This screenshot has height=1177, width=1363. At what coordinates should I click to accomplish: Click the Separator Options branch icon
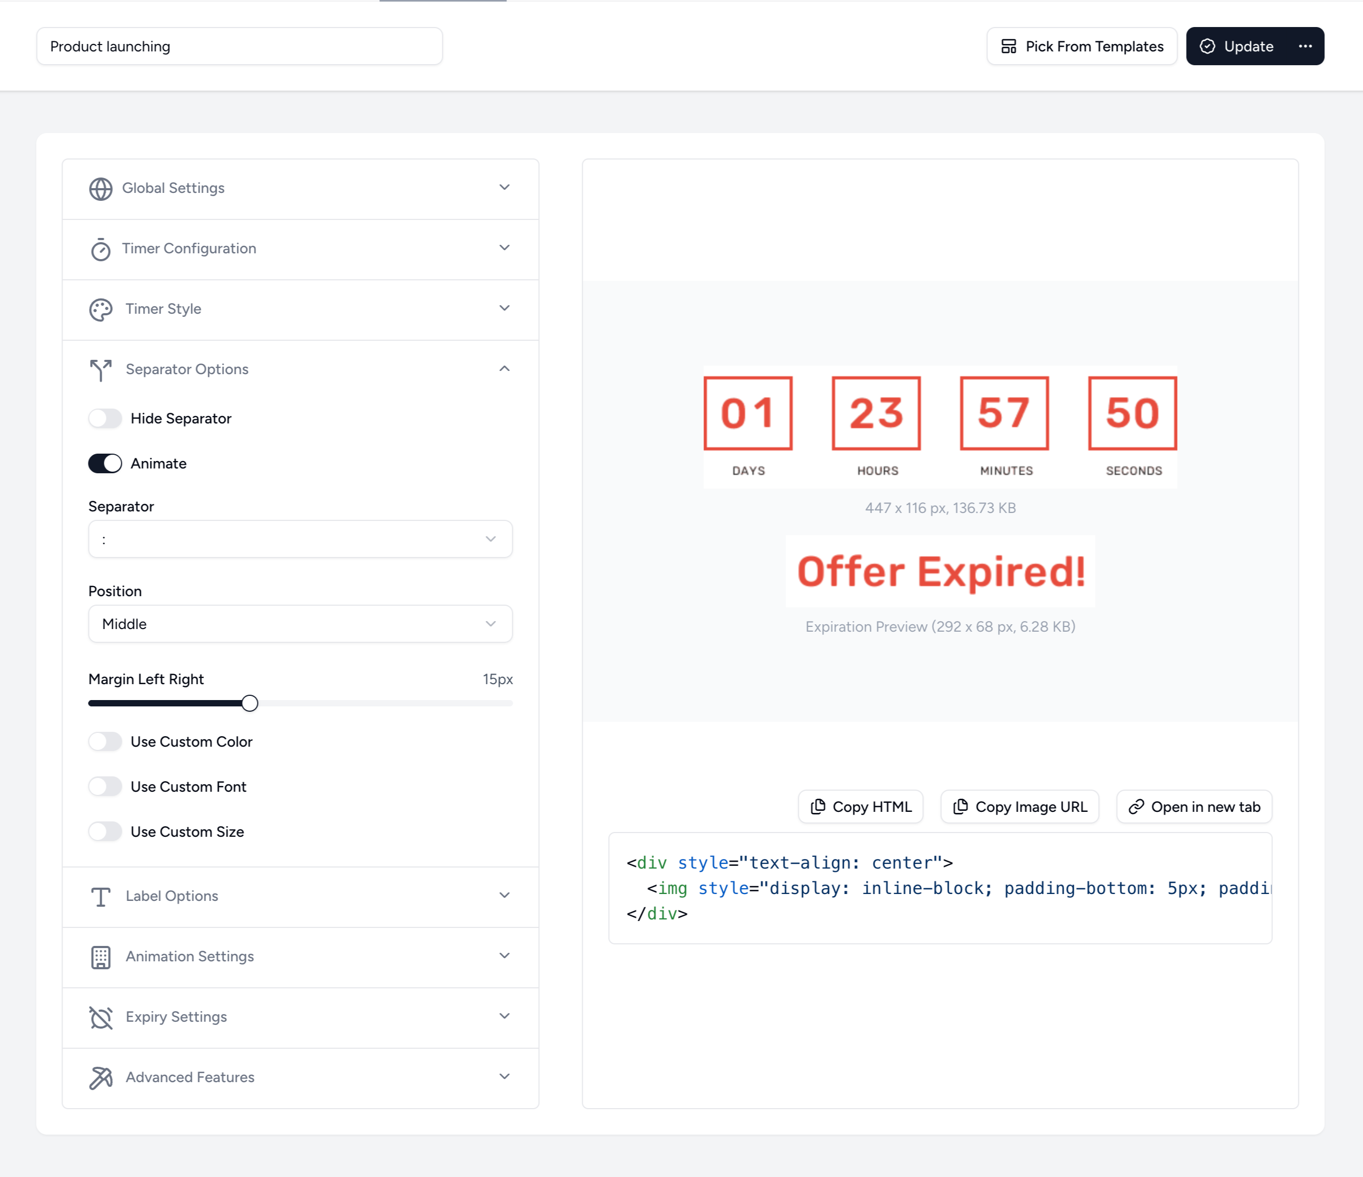(100, 370)
